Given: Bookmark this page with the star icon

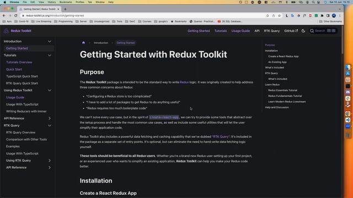Looking at the screenshot, I should (x=280, y=15).
